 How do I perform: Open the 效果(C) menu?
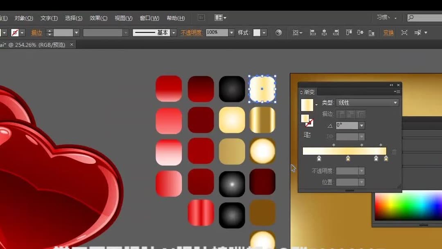pyautogui.click(x=98, y=18)
